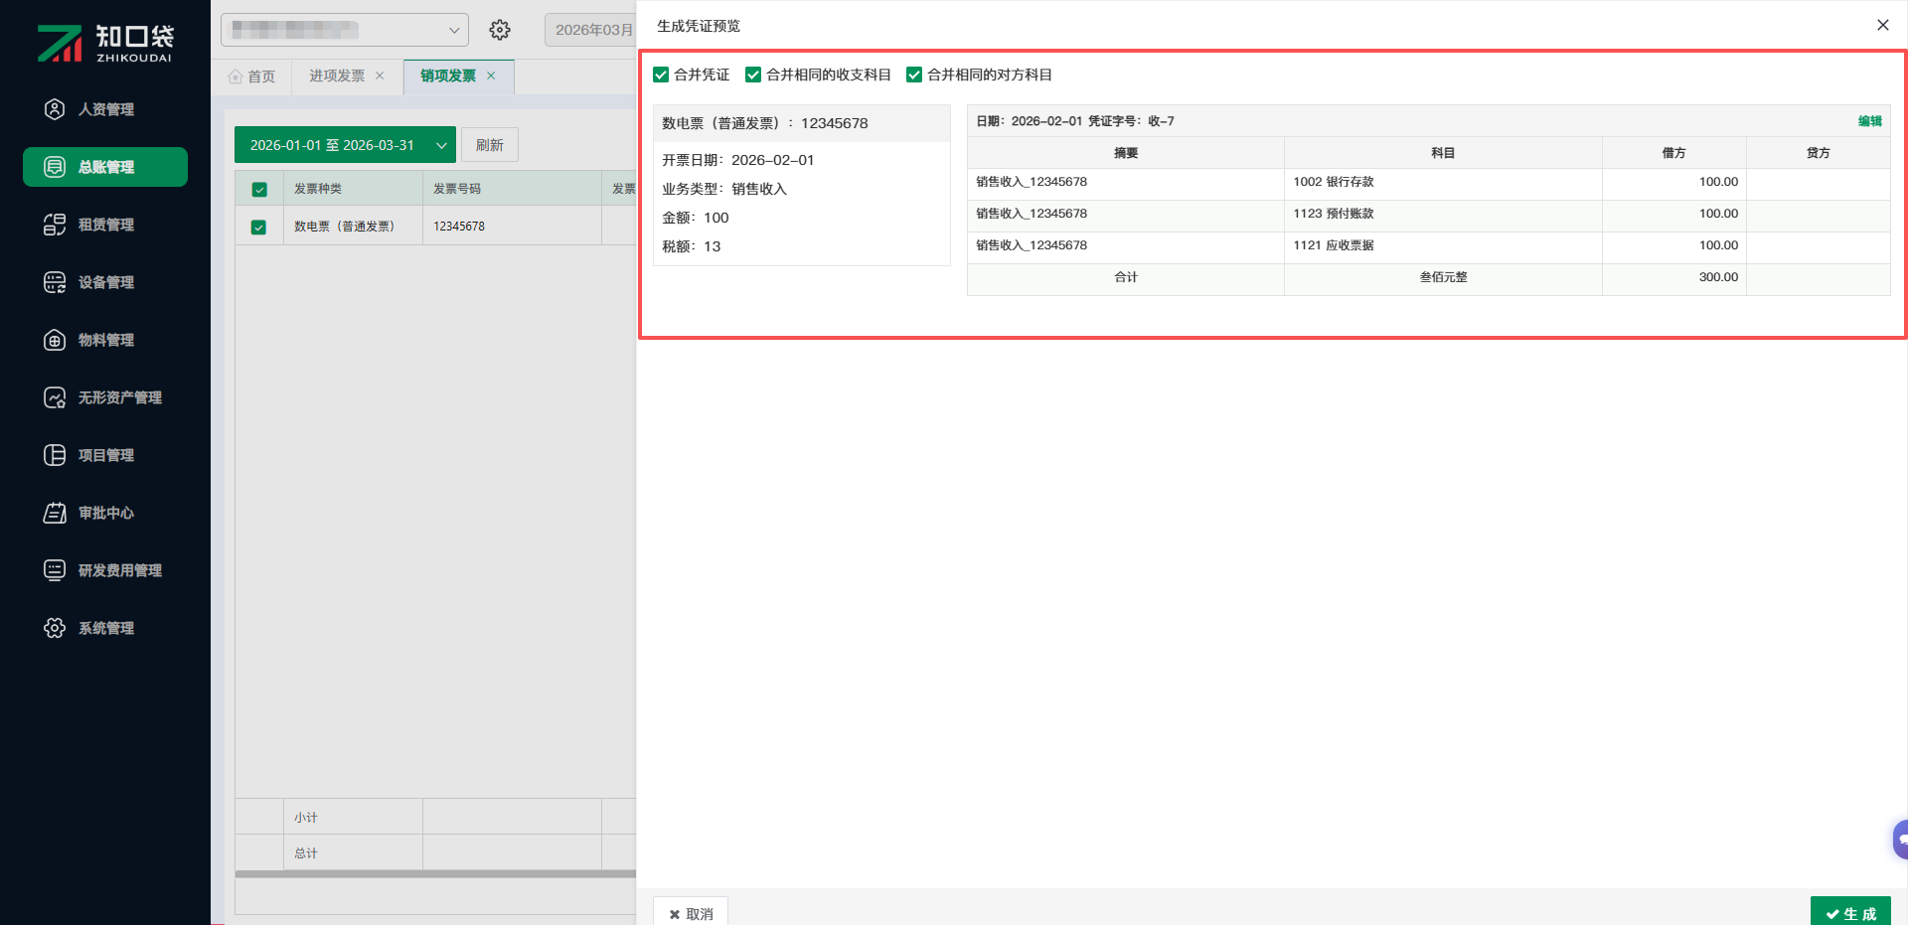Click the 编辑 link in voucher preview

(1870, 121)
